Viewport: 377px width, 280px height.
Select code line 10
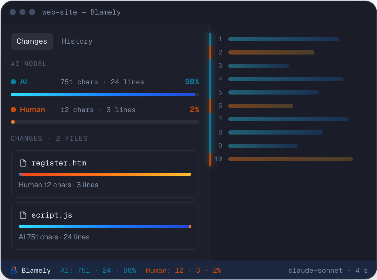click(290, 159)
